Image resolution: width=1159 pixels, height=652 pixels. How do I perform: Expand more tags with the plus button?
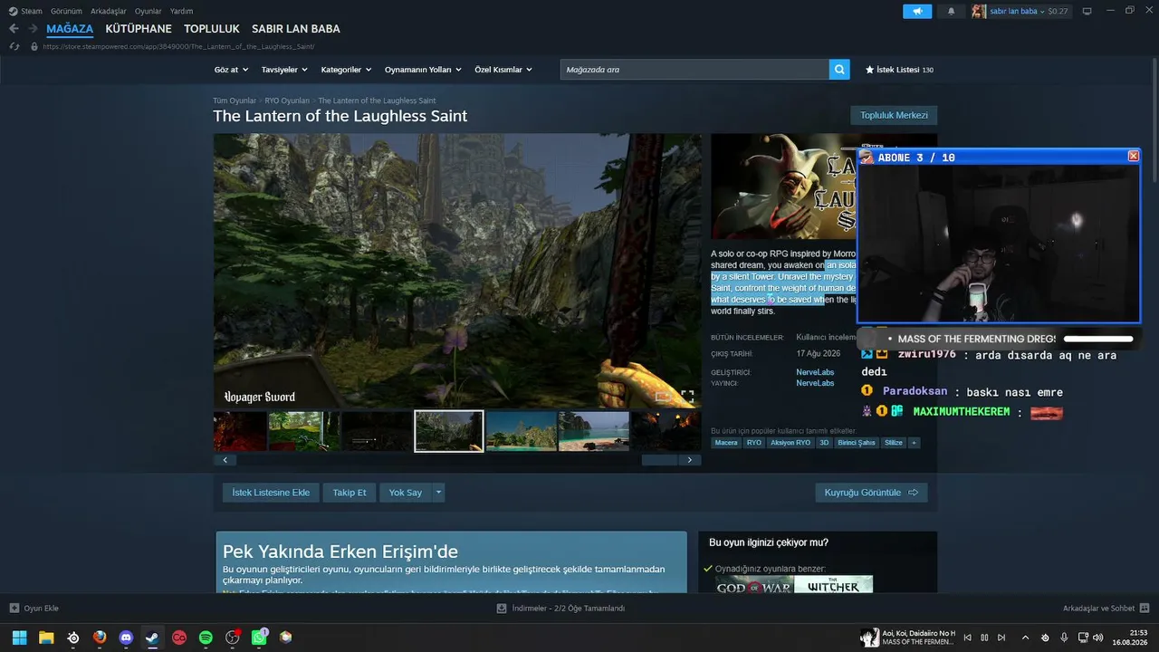coord(914,443)
